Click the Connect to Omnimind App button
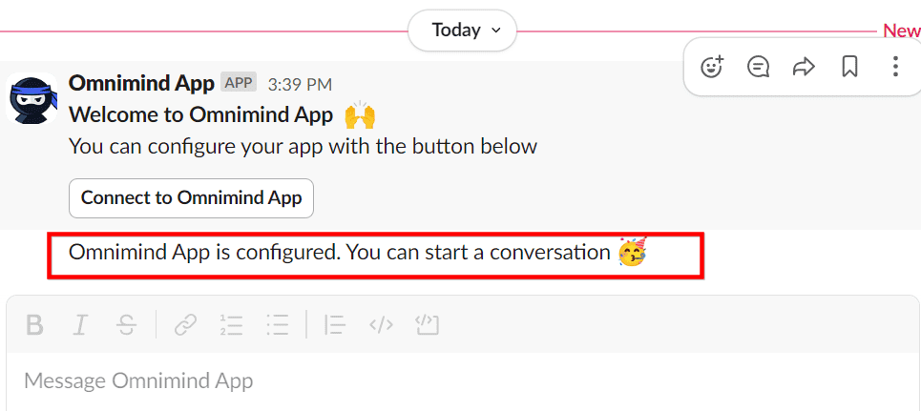This screenshot has width=921, height=411. (191, 198)
